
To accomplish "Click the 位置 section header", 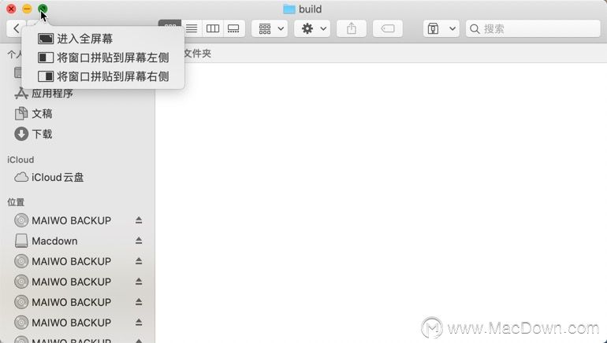I will (x=16, y=202).
